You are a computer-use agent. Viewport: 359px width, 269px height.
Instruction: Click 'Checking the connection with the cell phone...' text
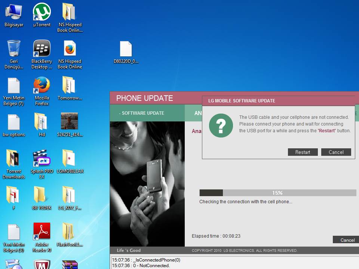click(x=246, y=202)
